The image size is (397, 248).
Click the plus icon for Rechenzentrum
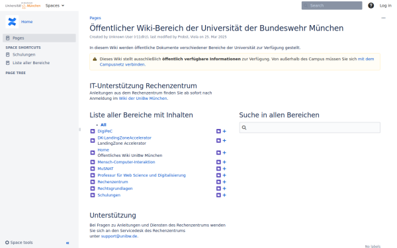point(224,182)
